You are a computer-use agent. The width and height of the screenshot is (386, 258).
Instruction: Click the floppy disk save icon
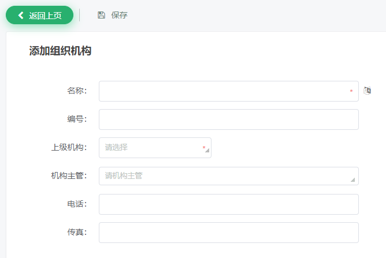(x=102, y=16)
